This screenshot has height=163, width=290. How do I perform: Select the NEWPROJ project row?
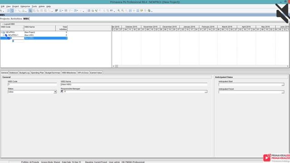point(34,32)
